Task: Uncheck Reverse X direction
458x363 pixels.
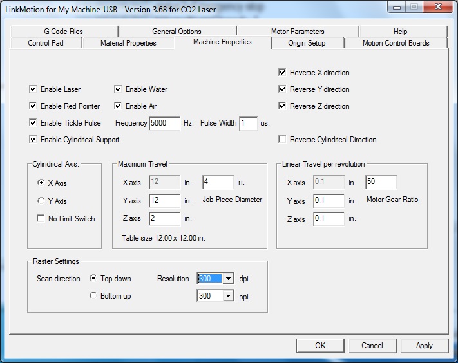Action: click(282, 73)
